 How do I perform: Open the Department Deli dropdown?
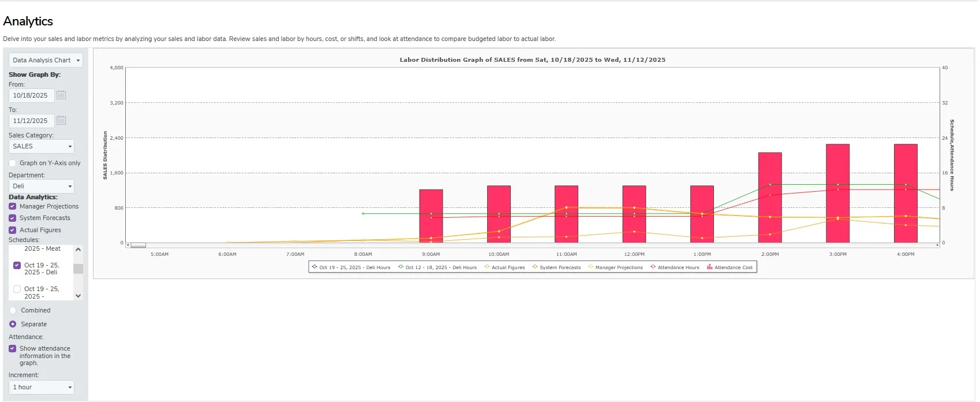42,186
